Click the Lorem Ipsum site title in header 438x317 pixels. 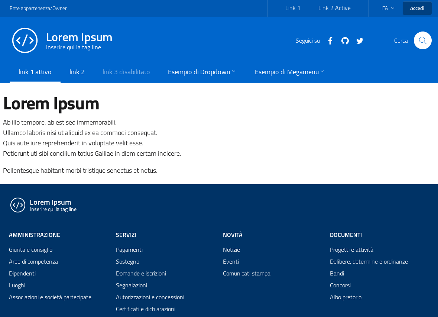(x=79, y=37)
